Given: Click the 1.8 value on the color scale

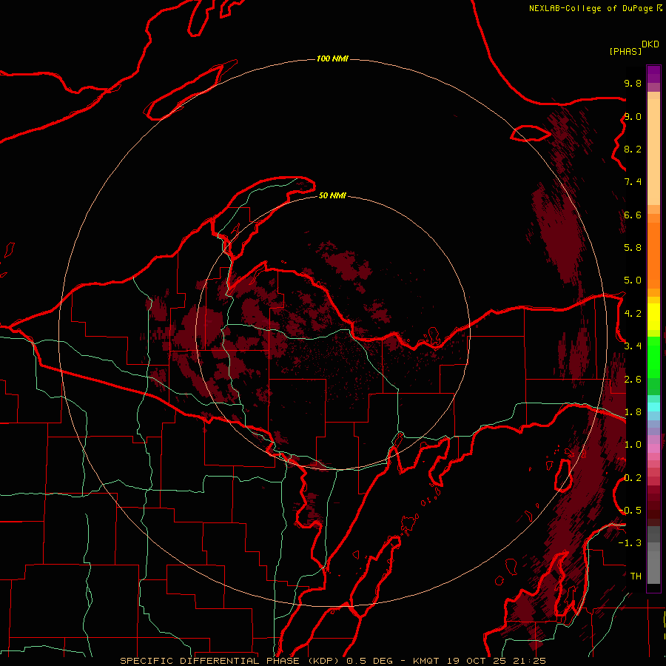Looking at the screenshot, I should [633, 412].
